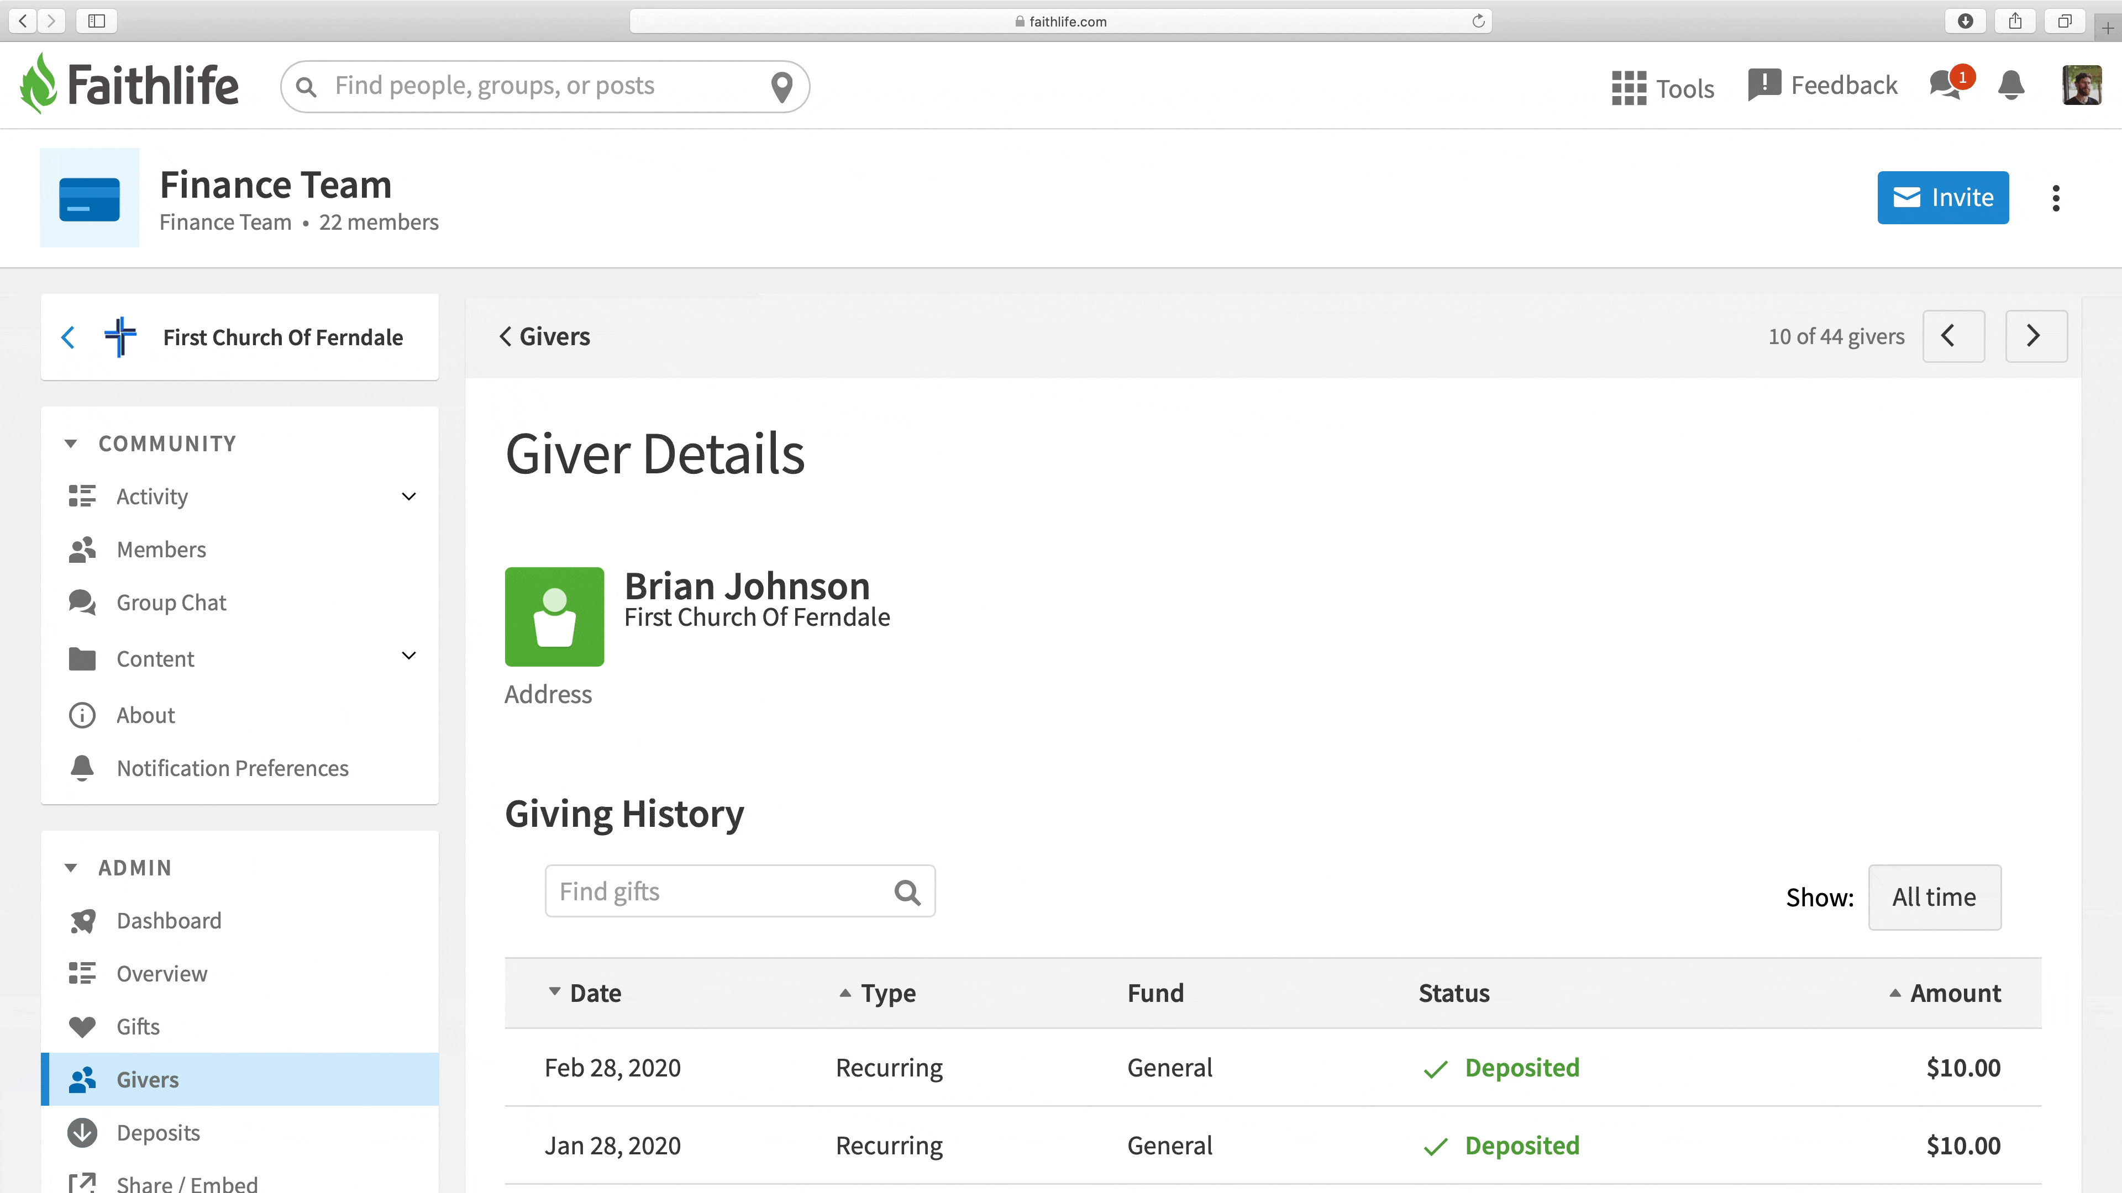Open browser downloads icon

click(1966, 20)
